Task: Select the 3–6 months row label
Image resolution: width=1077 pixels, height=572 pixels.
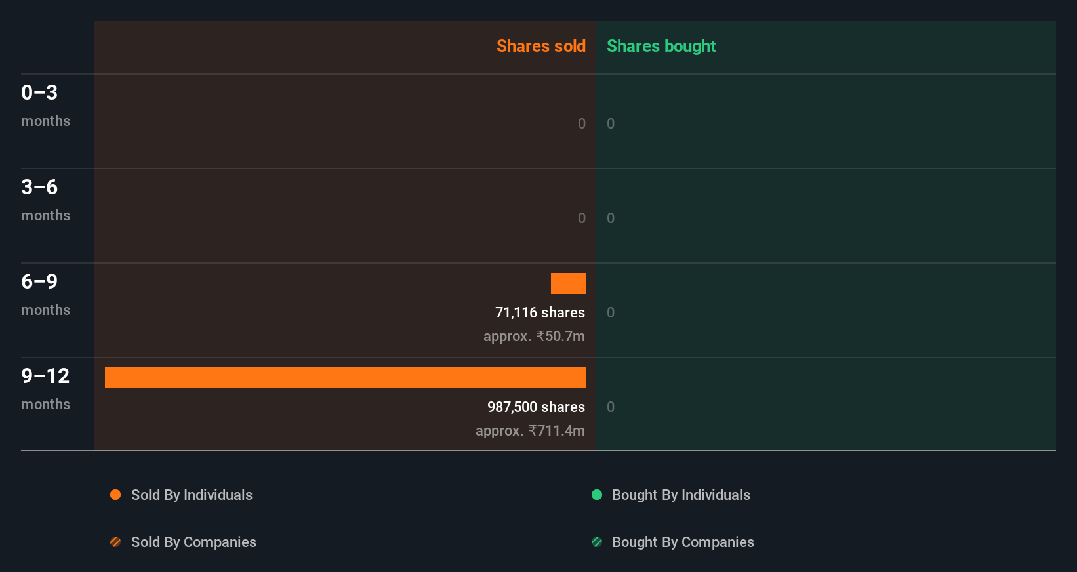Action: (x=45, y=199)
